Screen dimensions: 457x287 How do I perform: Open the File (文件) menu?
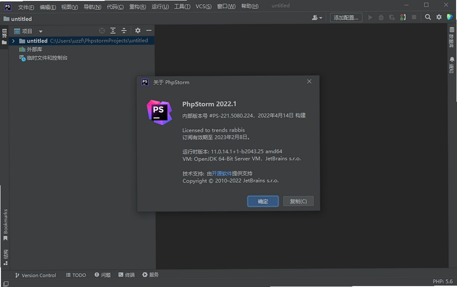(x=26, y=7)
